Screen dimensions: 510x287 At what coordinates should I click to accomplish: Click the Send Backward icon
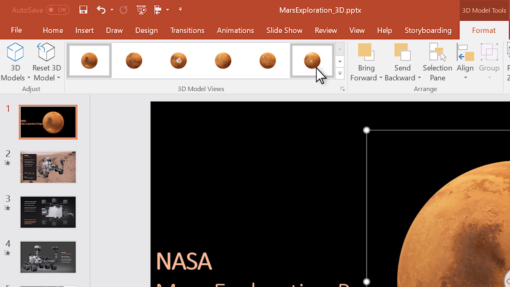pyautogui.click(x=402, y=52)
